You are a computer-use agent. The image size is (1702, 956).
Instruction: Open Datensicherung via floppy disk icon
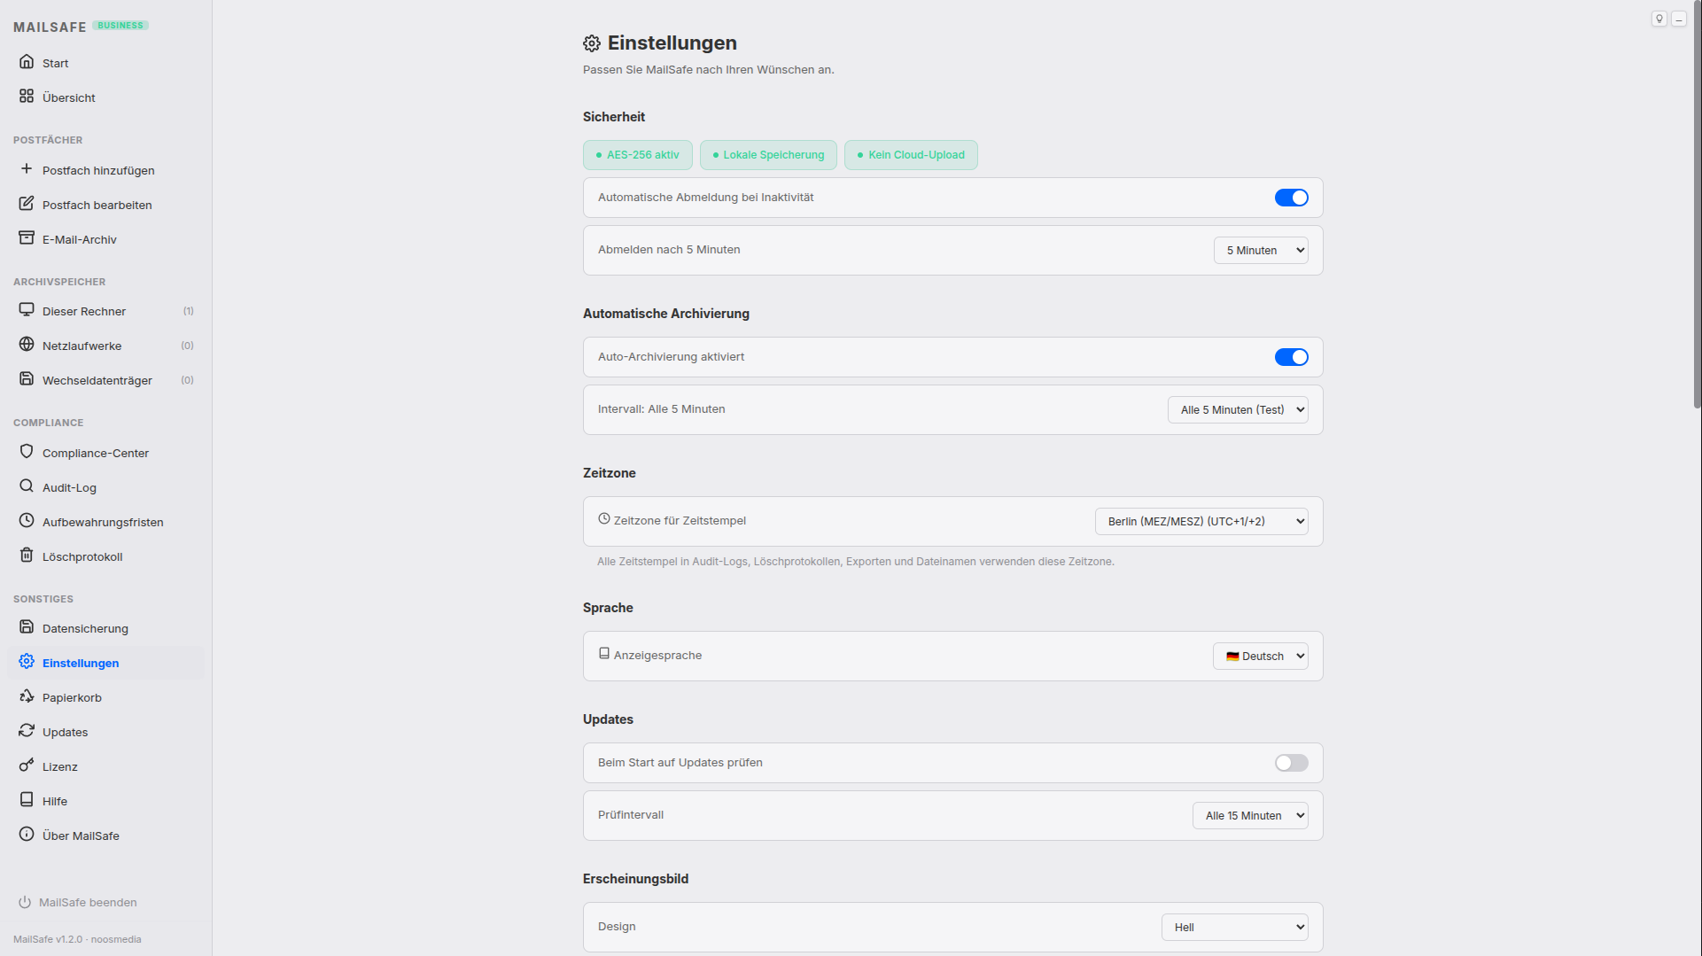(27, 627)
